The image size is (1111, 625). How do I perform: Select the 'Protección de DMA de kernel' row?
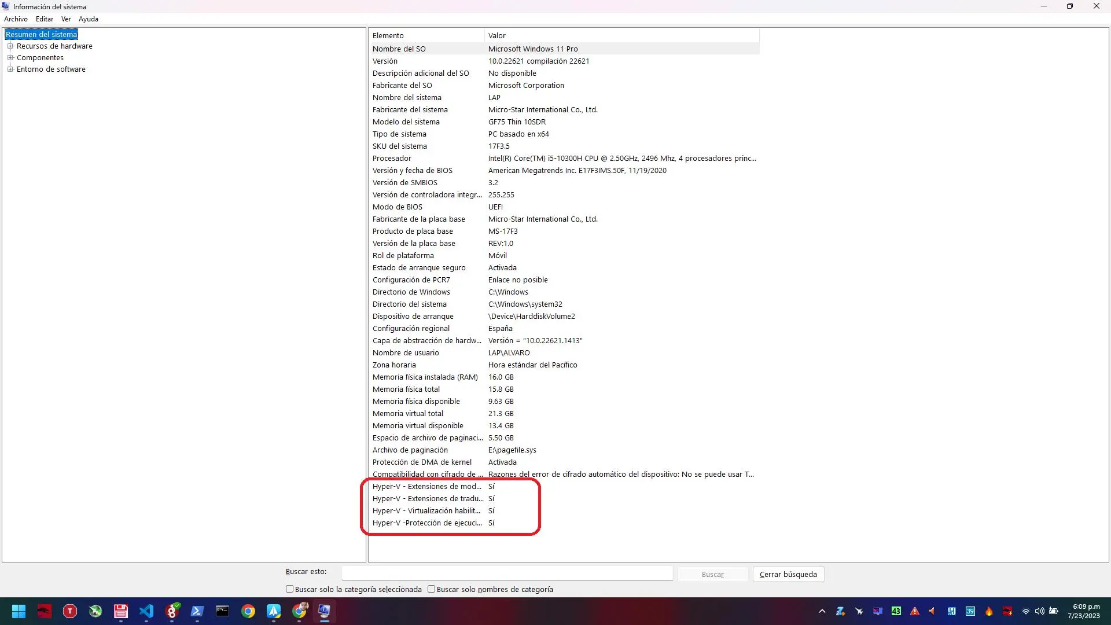(x=564, y=462)
